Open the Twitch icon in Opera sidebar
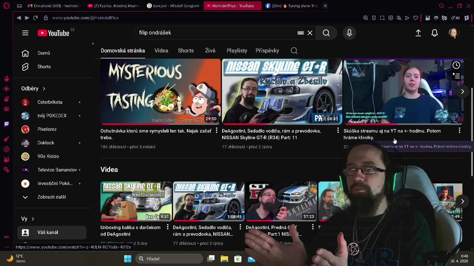Image resolution: width=474 pixels, height=266 pixels. coord(6,124)
